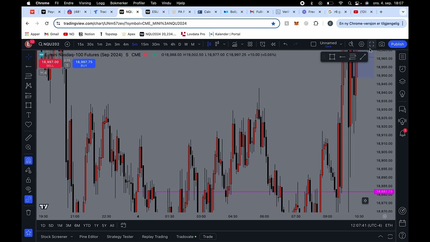Image resolution: width=430 pixels, height=242 pixels.
Task: Enter fullscreen chart mode
Action: pos(372,44)
